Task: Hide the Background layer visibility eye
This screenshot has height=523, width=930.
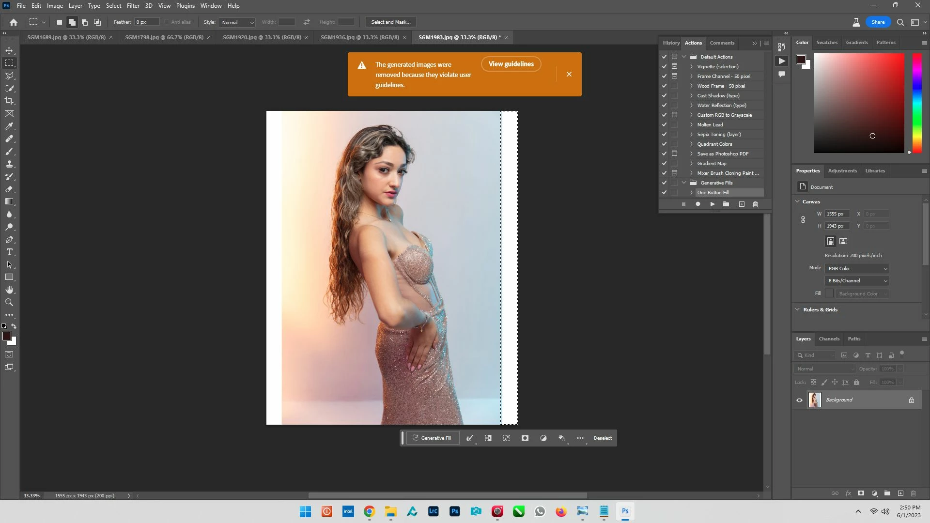Action: tap(799, 400)
